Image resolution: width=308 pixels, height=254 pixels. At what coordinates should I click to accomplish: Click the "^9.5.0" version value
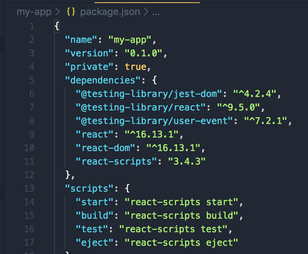click(x=239, y=107)
